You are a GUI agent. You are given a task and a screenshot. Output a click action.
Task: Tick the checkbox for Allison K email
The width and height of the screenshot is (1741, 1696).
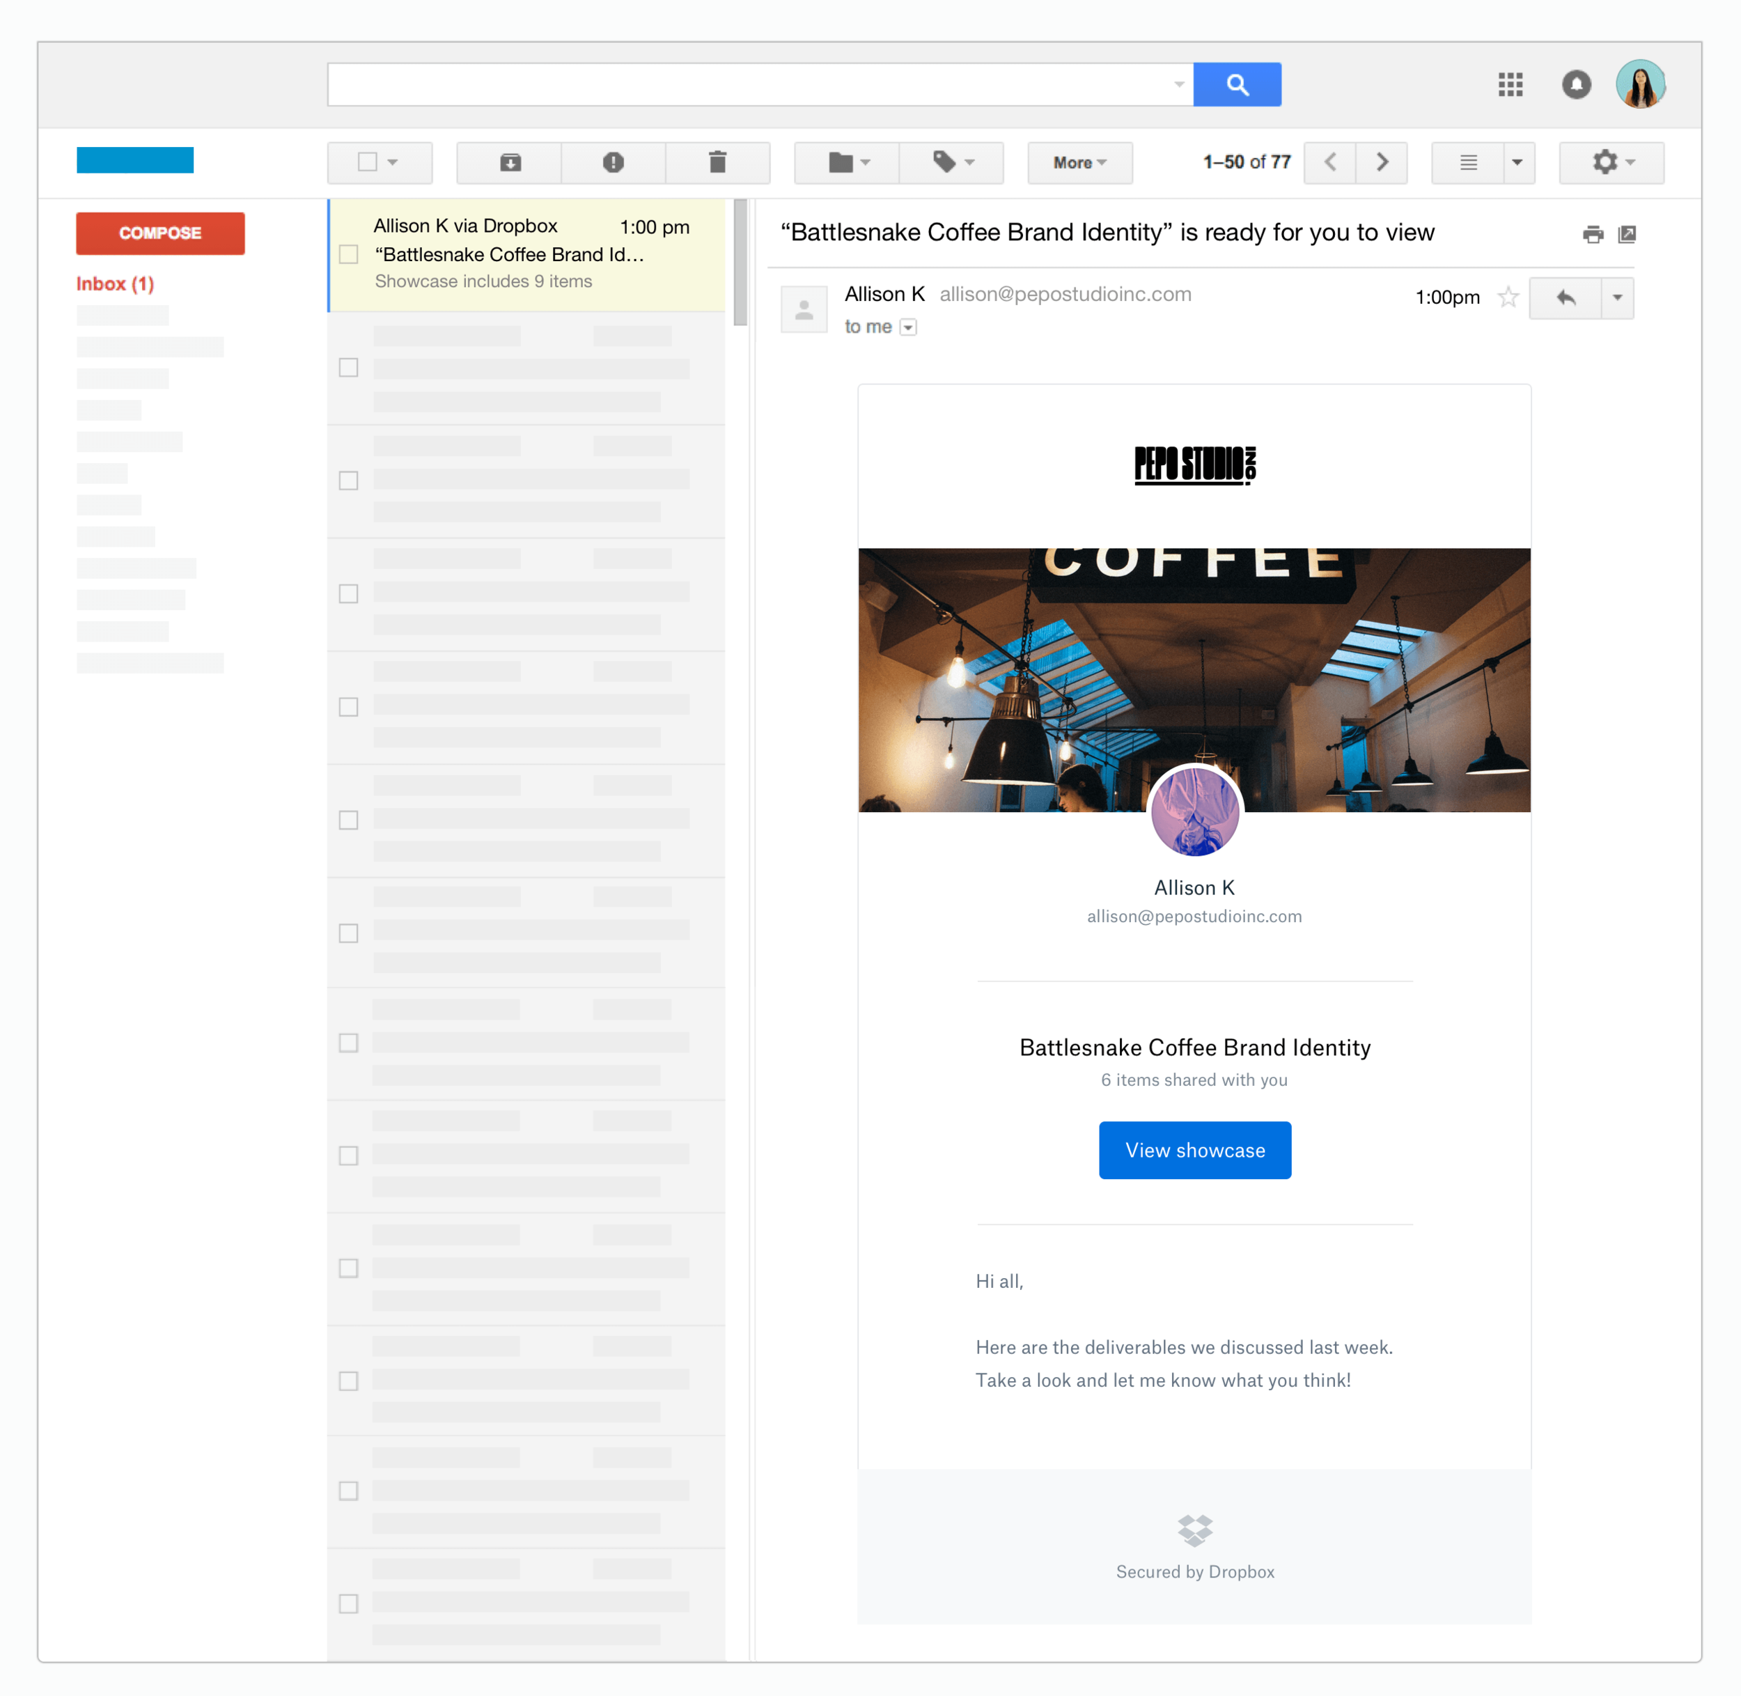point(348,255)
